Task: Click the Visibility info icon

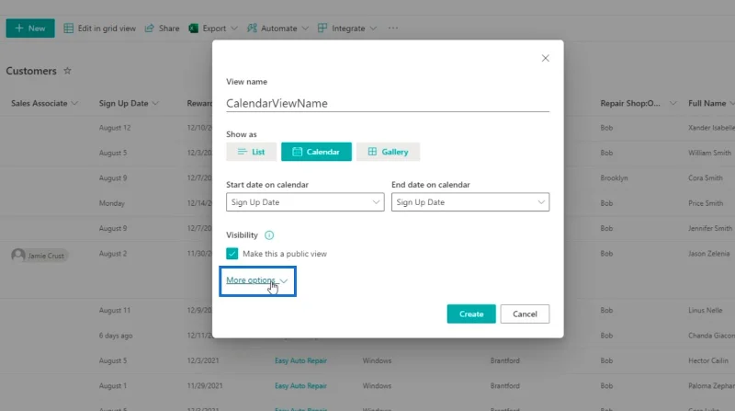Action: click(269, 235)
